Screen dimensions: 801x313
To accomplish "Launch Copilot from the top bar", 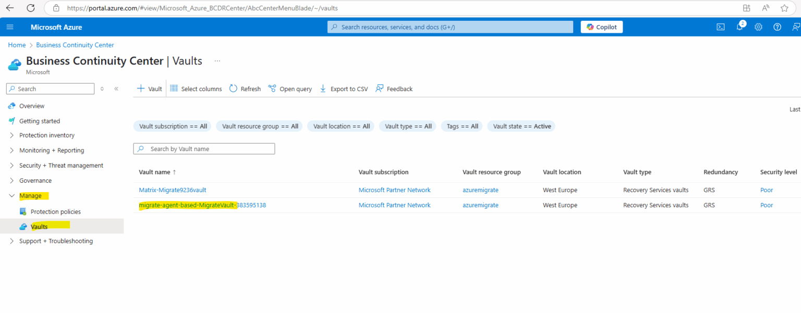I will [601, 27].
